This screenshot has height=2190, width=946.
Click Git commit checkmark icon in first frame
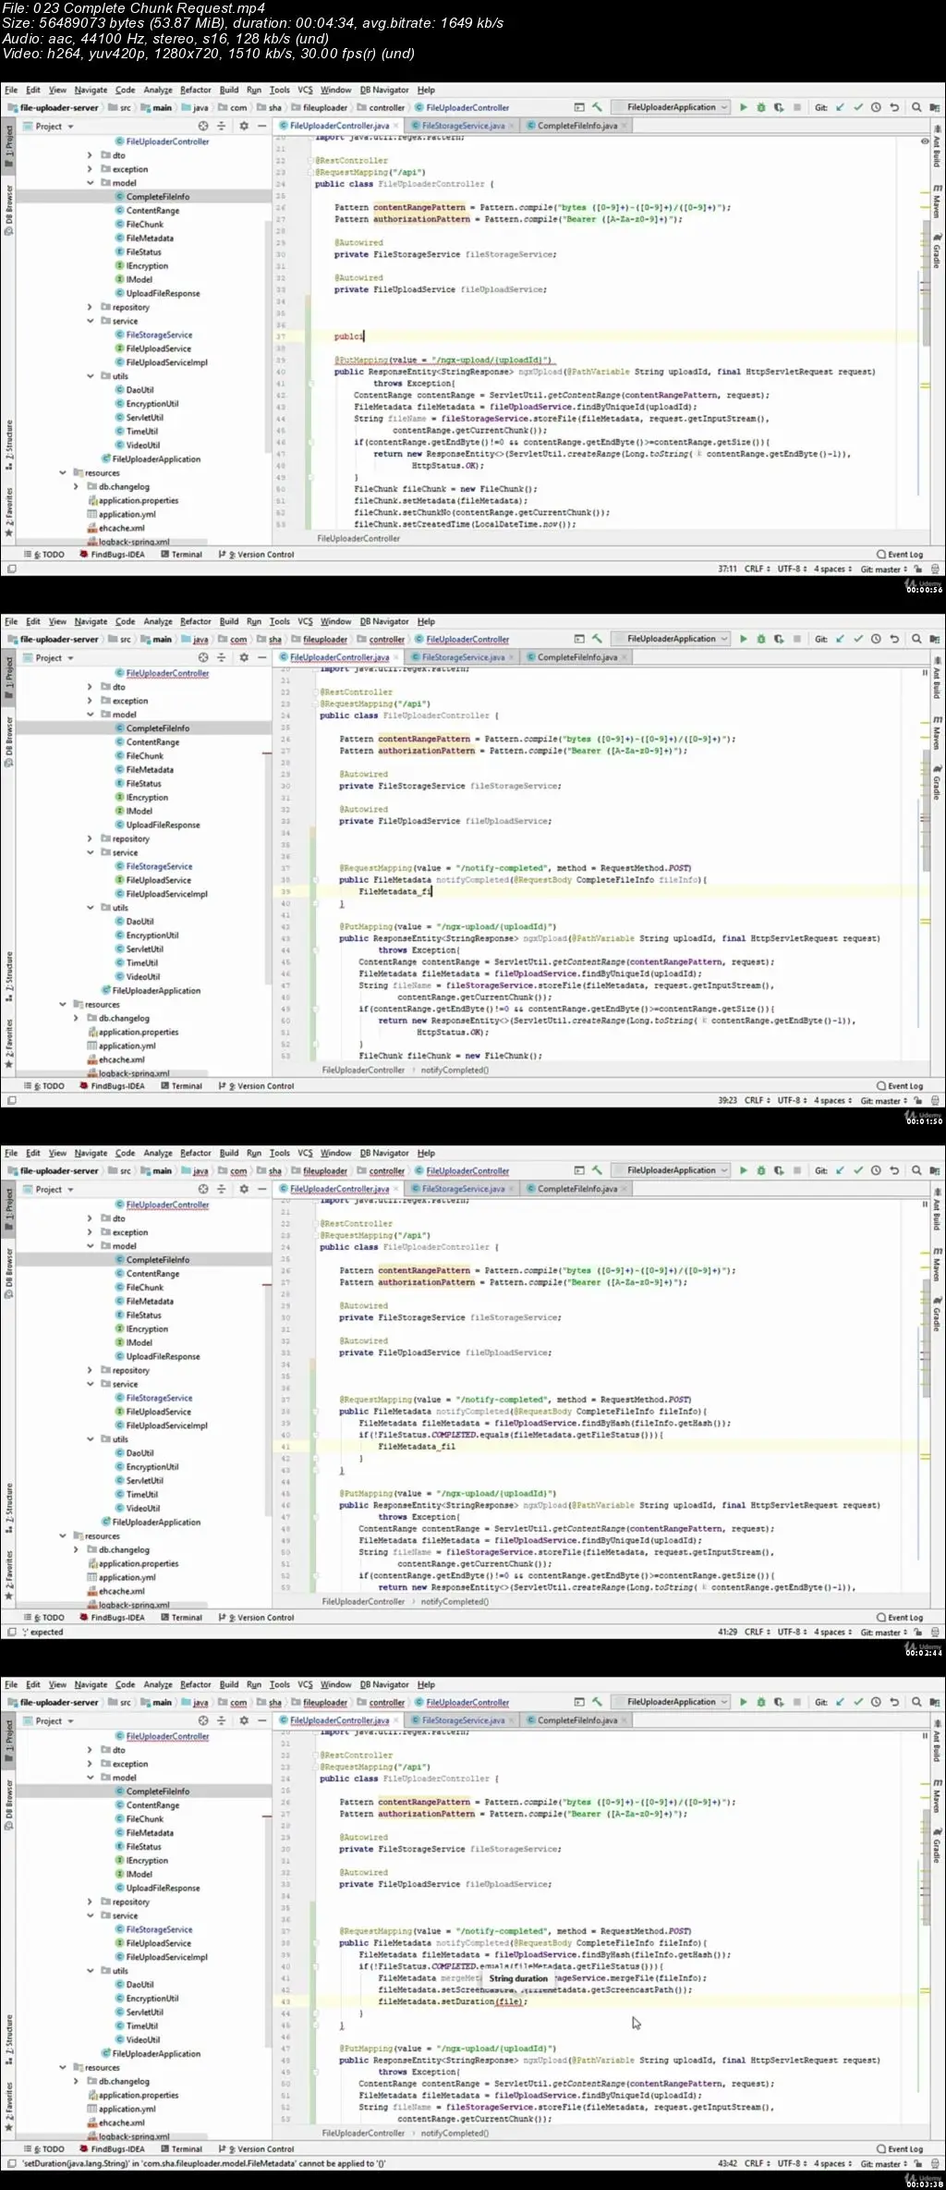(858, 107)
